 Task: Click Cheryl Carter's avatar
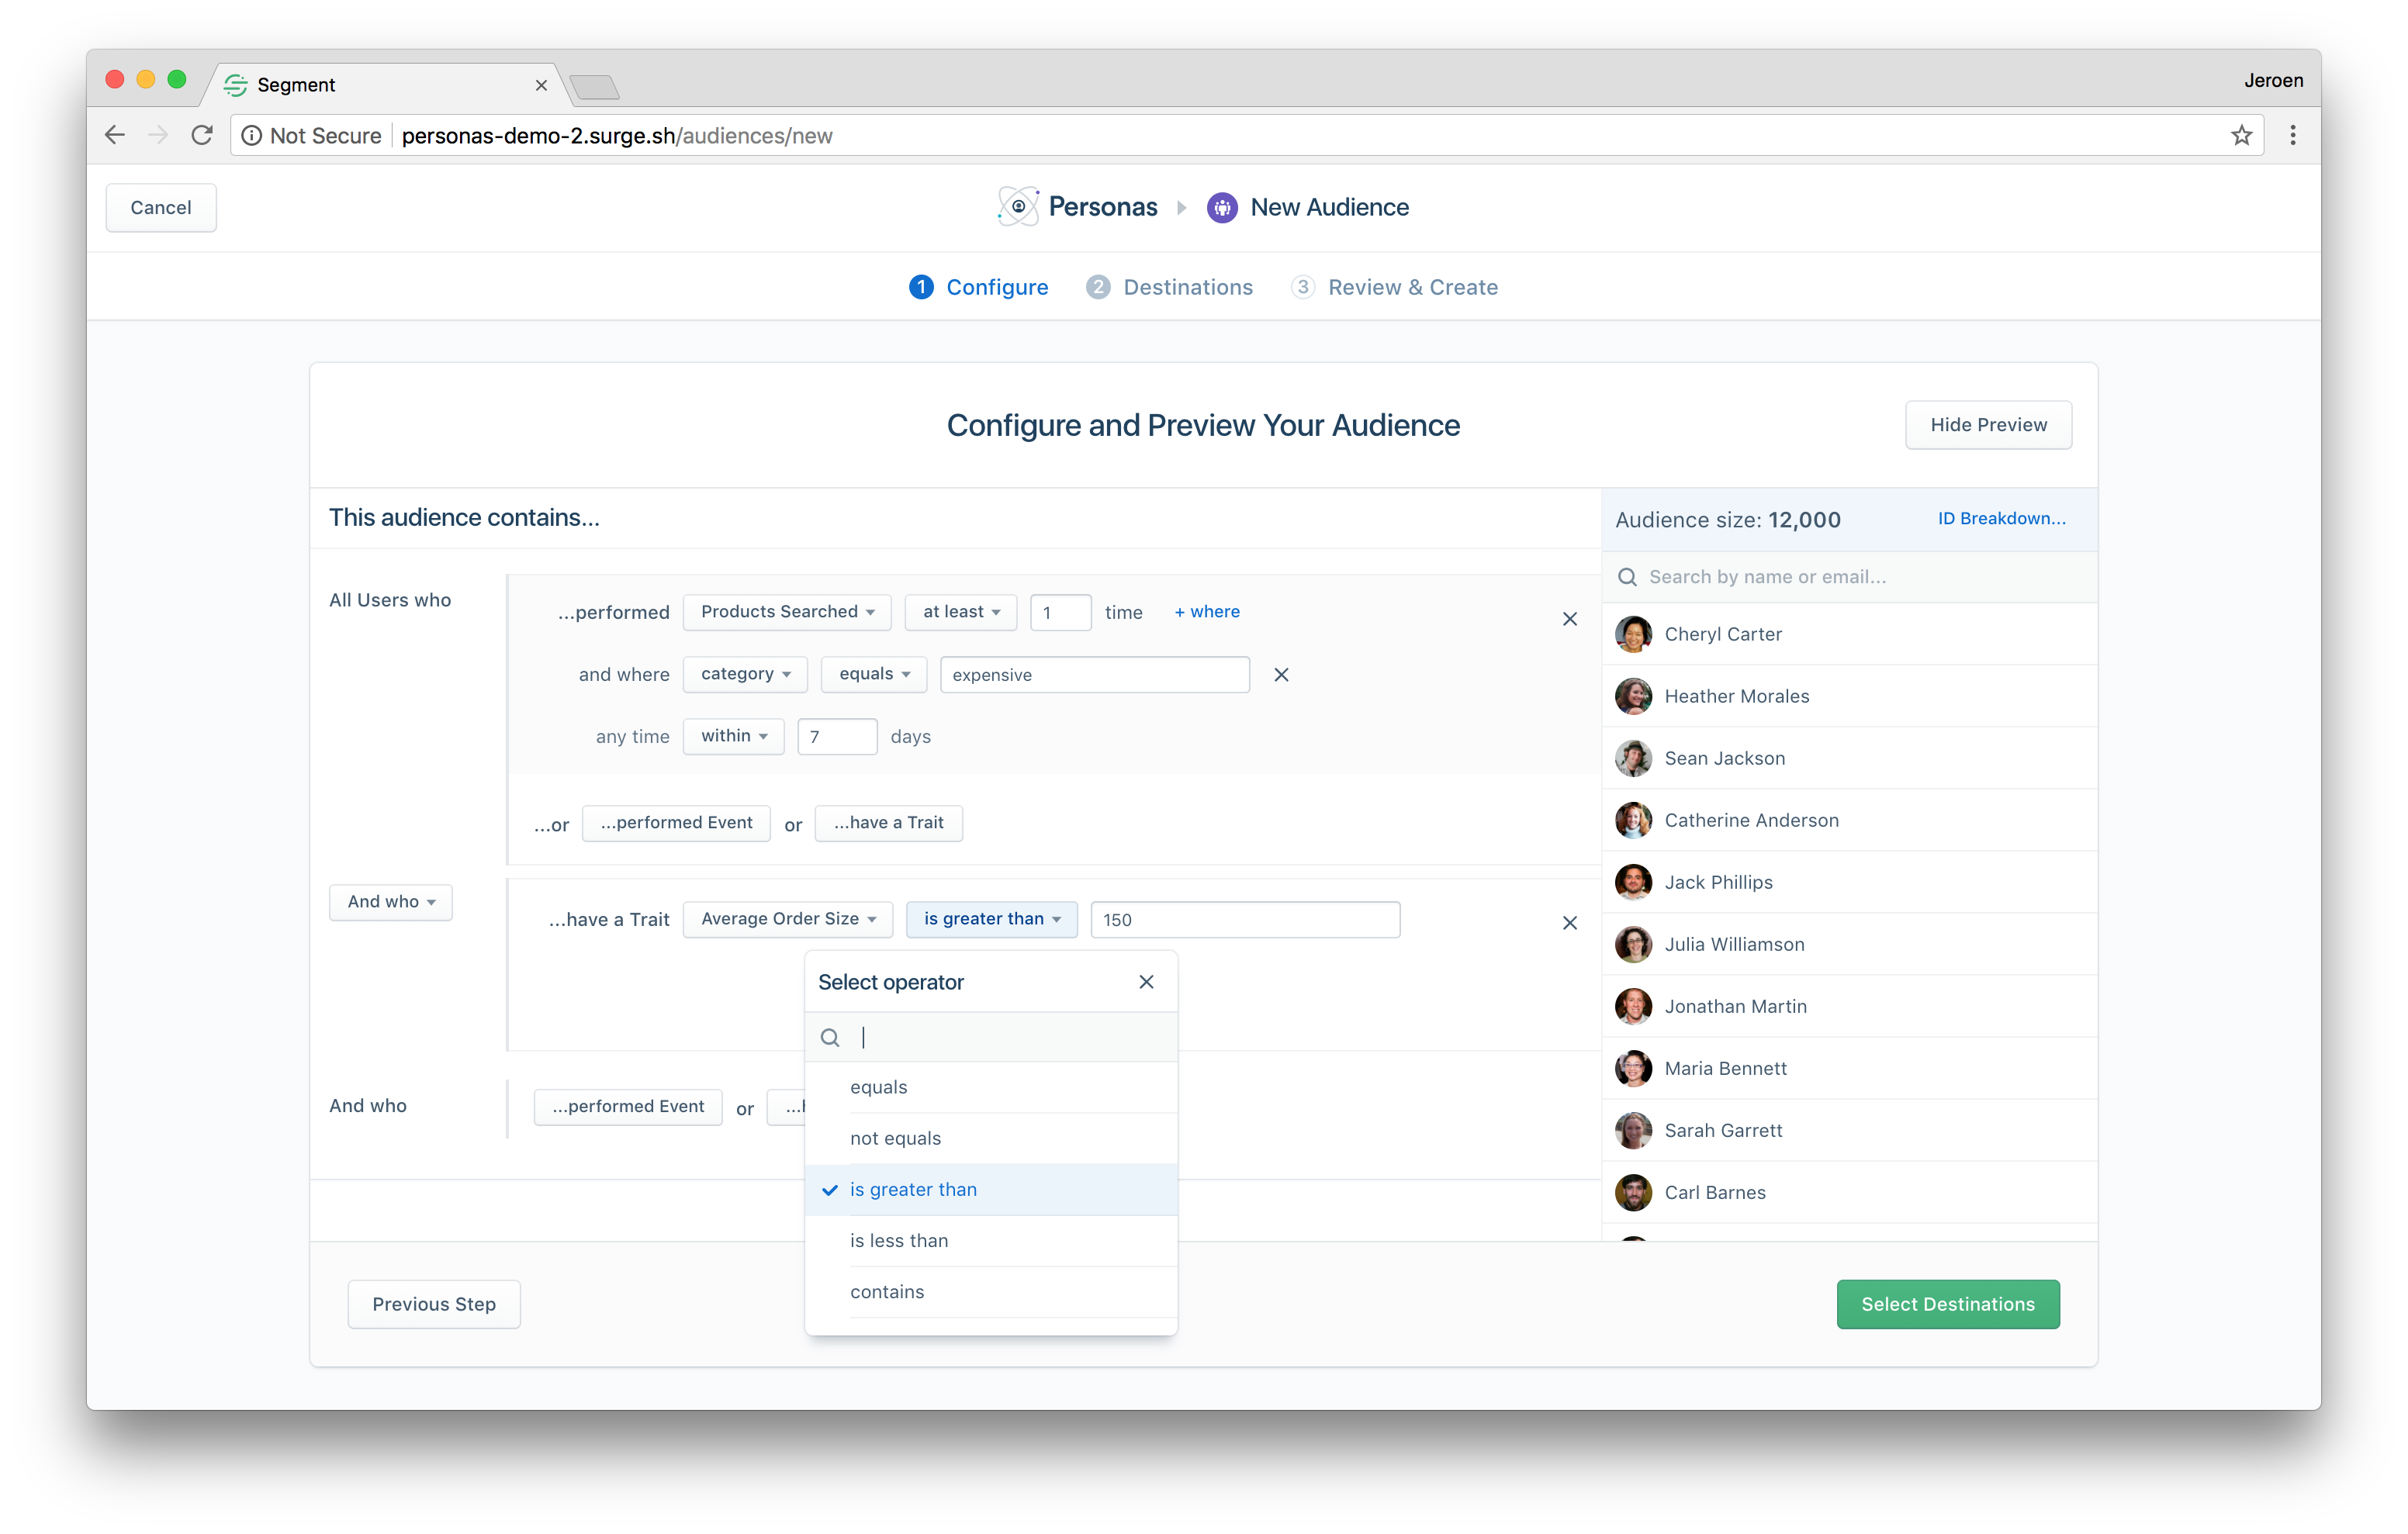pyautogui.click(x=1633, y=634)
